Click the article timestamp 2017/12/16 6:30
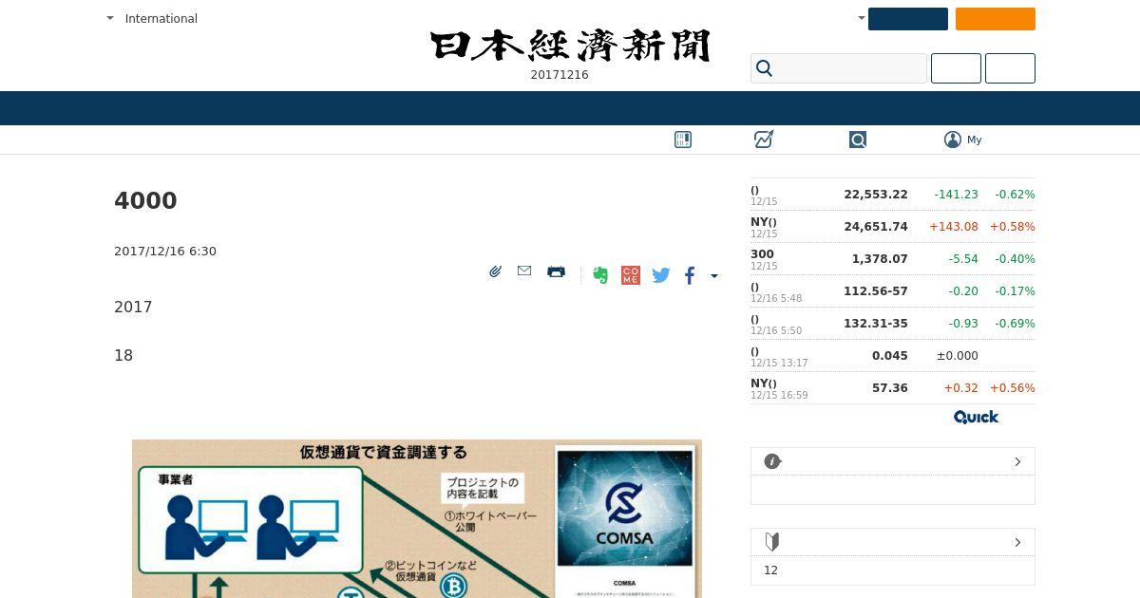The image size is (1140, 598). [x=165, y=252]
